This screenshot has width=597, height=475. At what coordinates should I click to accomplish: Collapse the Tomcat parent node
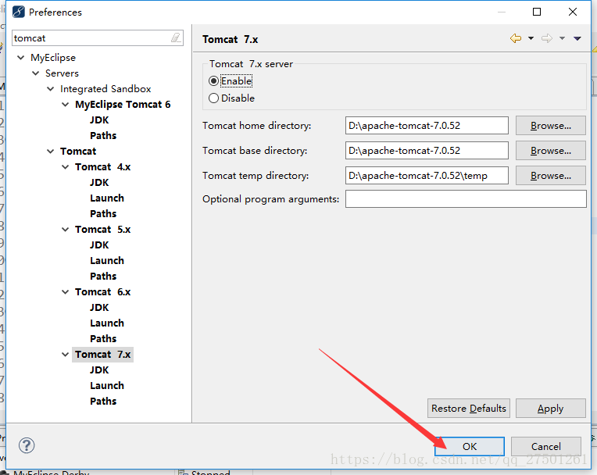[x=50, y=151]
